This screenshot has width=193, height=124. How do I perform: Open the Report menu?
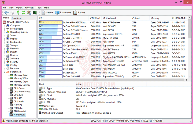point(19,7)
